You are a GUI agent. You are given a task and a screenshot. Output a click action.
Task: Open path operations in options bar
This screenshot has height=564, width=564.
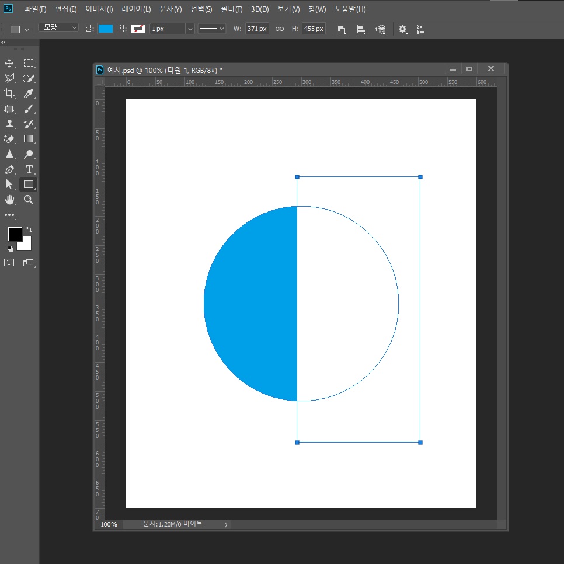pos(342,30)
